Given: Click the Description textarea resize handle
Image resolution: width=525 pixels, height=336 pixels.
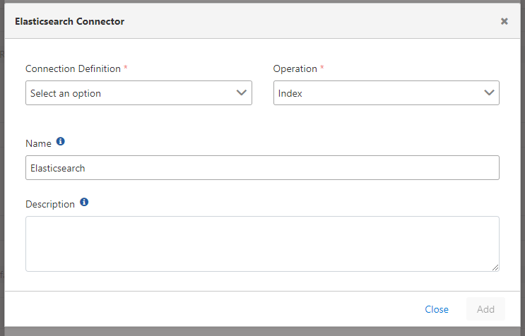Looking at the screenshot, I should [495, 268].
